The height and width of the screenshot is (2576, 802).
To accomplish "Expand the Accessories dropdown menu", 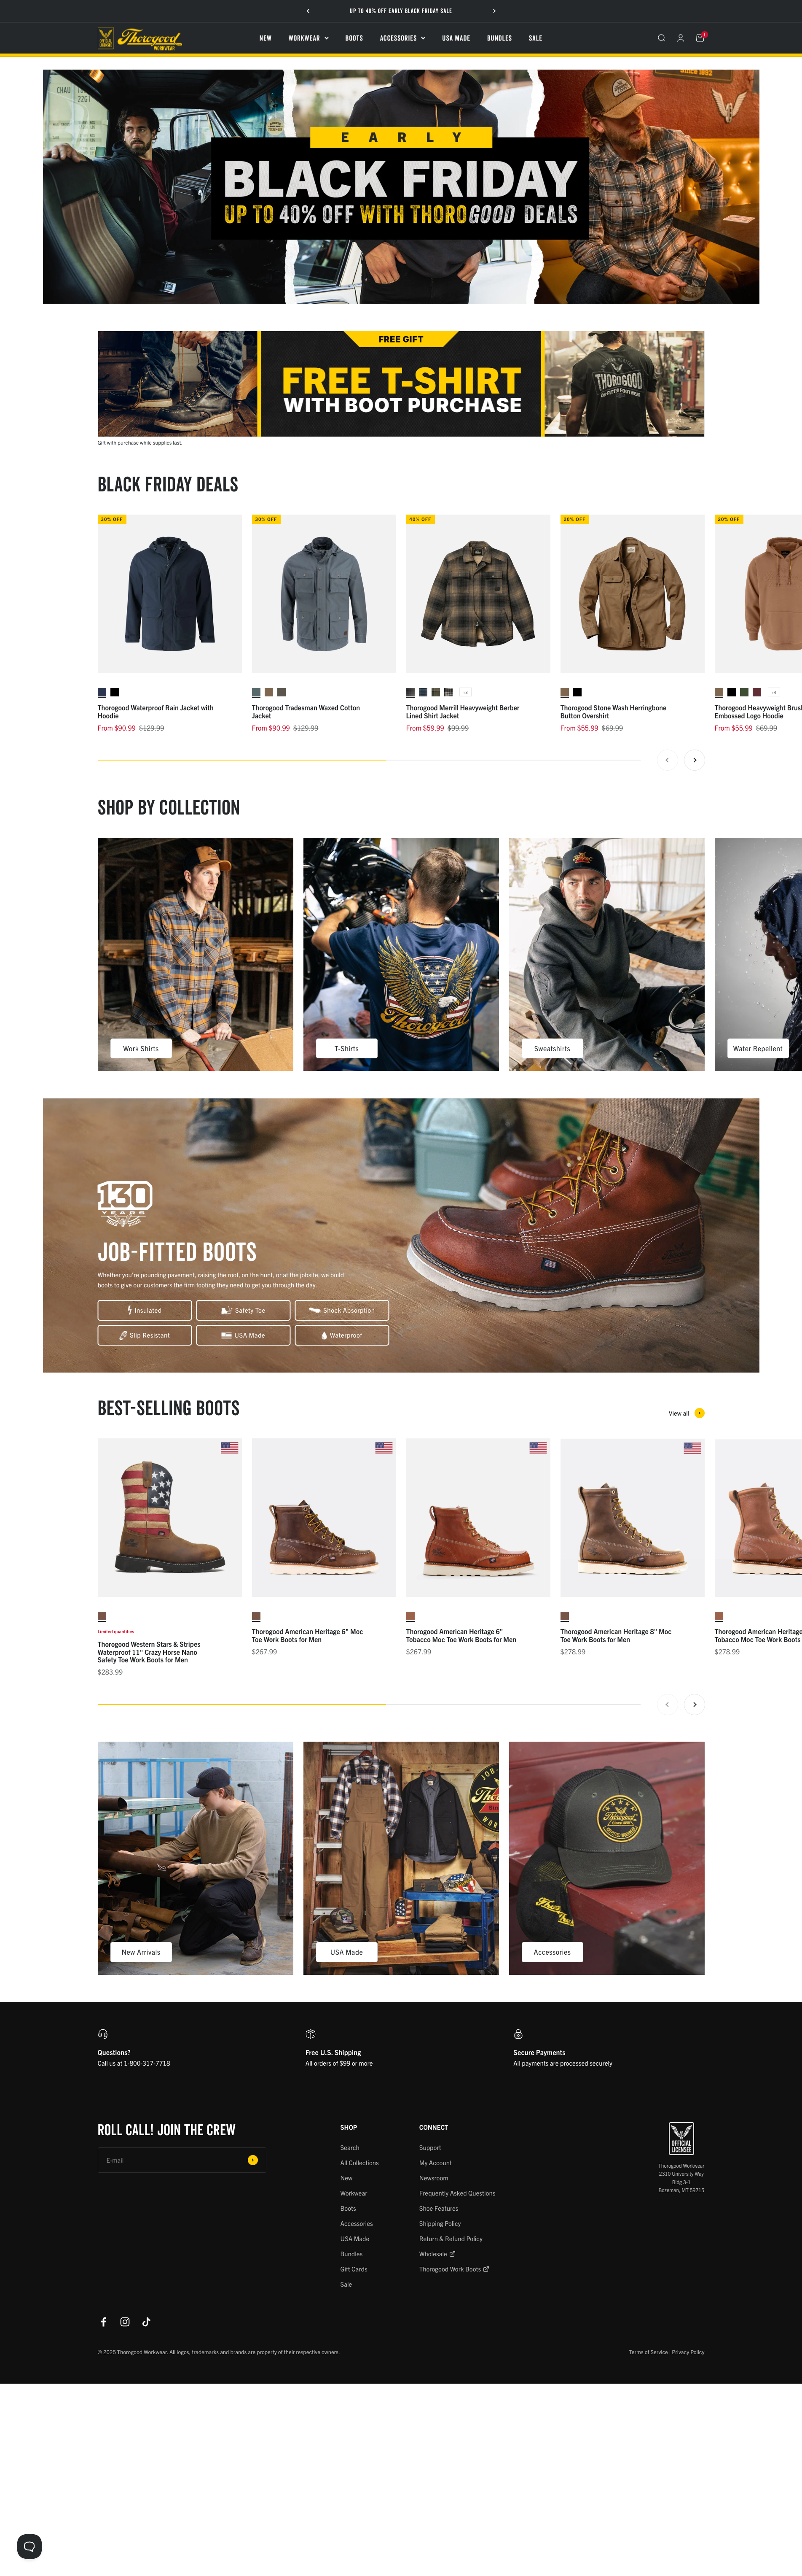I will pos(402,38).
